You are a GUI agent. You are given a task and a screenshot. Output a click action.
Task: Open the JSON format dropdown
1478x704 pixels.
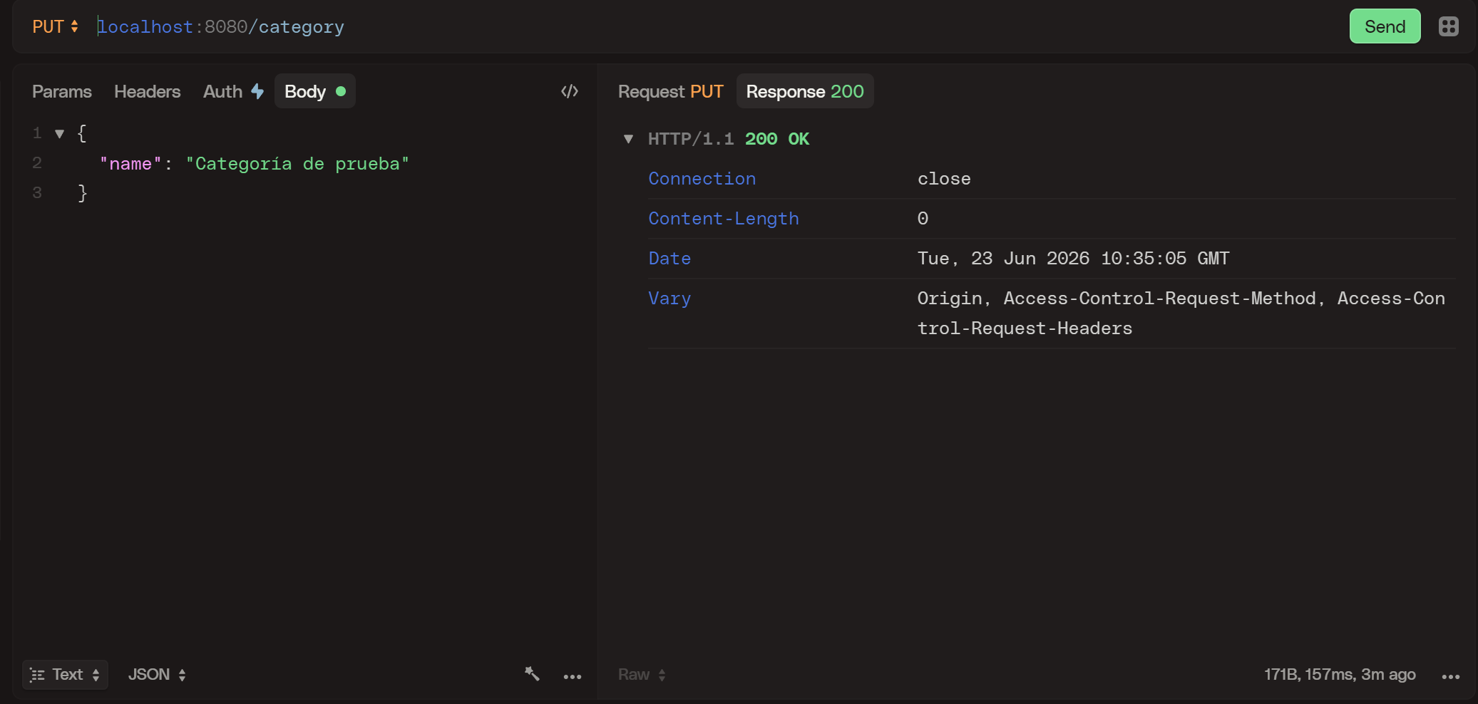click(157, 674)
